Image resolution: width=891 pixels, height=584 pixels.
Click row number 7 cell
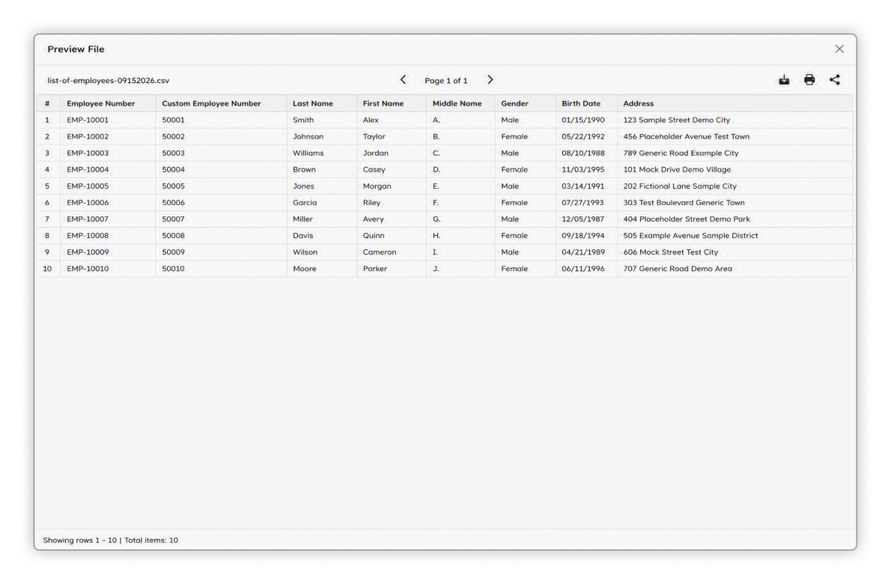[47, 219]
